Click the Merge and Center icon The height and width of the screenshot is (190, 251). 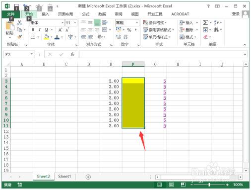(105, 30)
